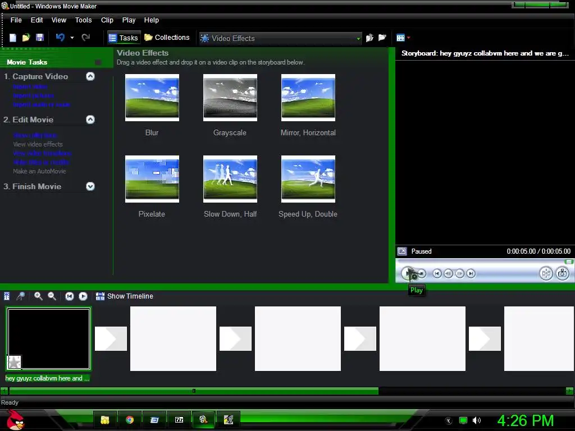
Task: Step to the previous frame
Action: pyautogui.click(x=448, y=273)
